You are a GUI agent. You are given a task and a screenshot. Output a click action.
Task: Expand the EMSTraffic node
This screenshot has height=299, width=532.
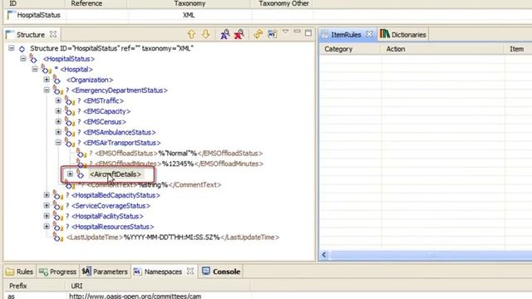(x=58, y=100)
